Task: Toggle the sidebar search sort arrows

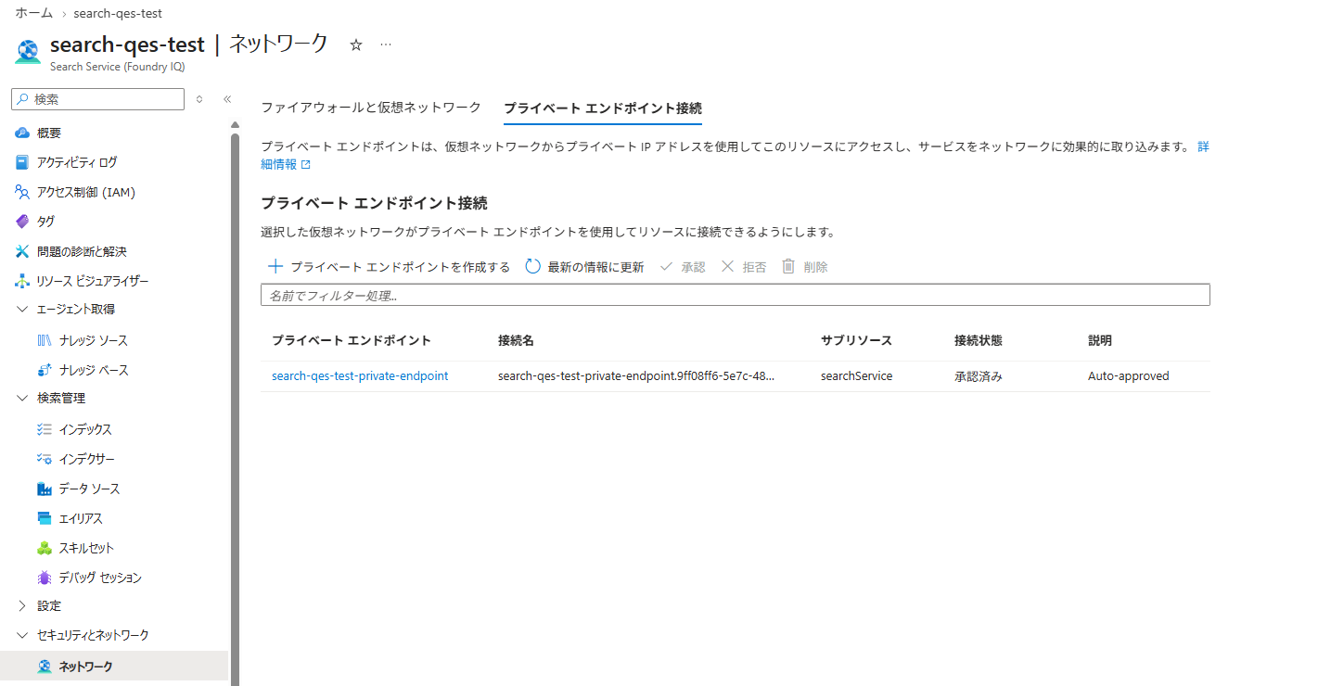Action: click(198, 99)
